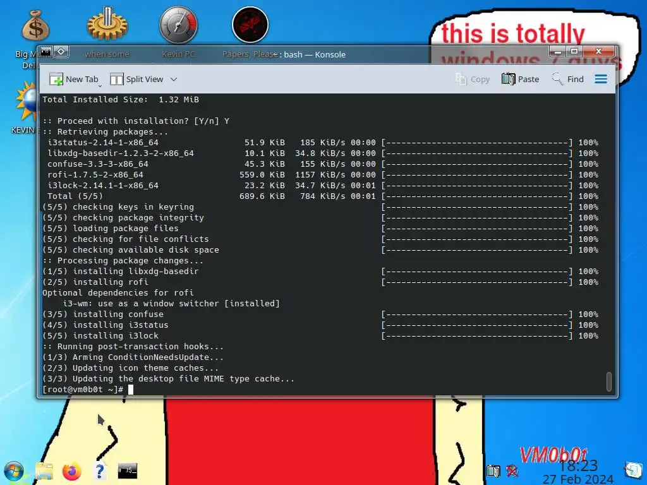This screenshot has height=485, width=647.
Task: Click '(4/5) installing i3status' line
Action: (106, 325)
